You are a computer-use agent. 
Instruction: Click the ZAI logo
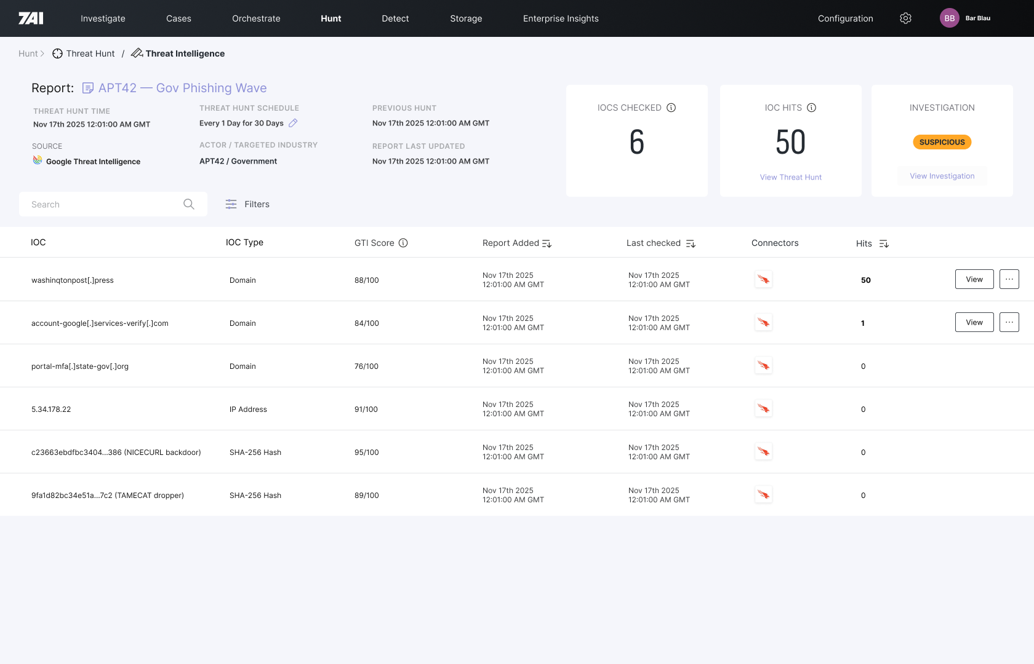point(31,18)
